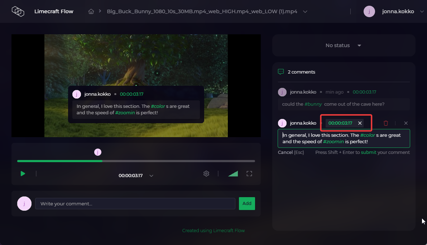This screenshot has height=245, width=427.
Task: Click the avatar on the video overlay comment
Action: 77,94
